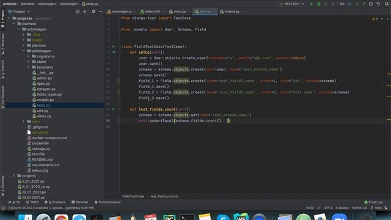The height and width of the screenshot is (220, 391).
Task: Expand the inner planteks folder
Action: point(23,45)
